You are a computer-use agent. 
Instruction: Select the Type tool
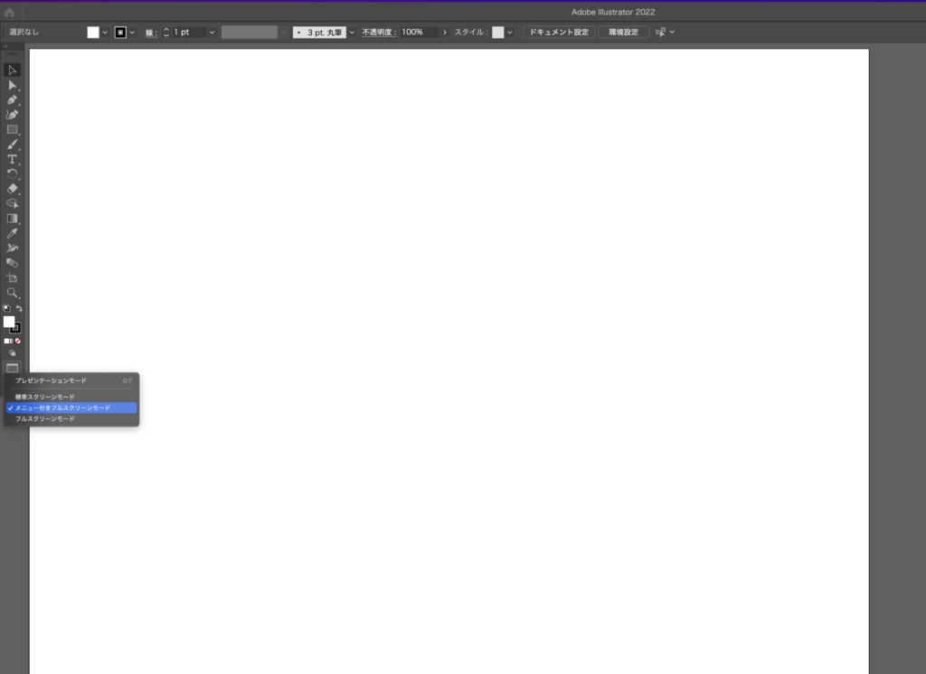pos(13,159)
